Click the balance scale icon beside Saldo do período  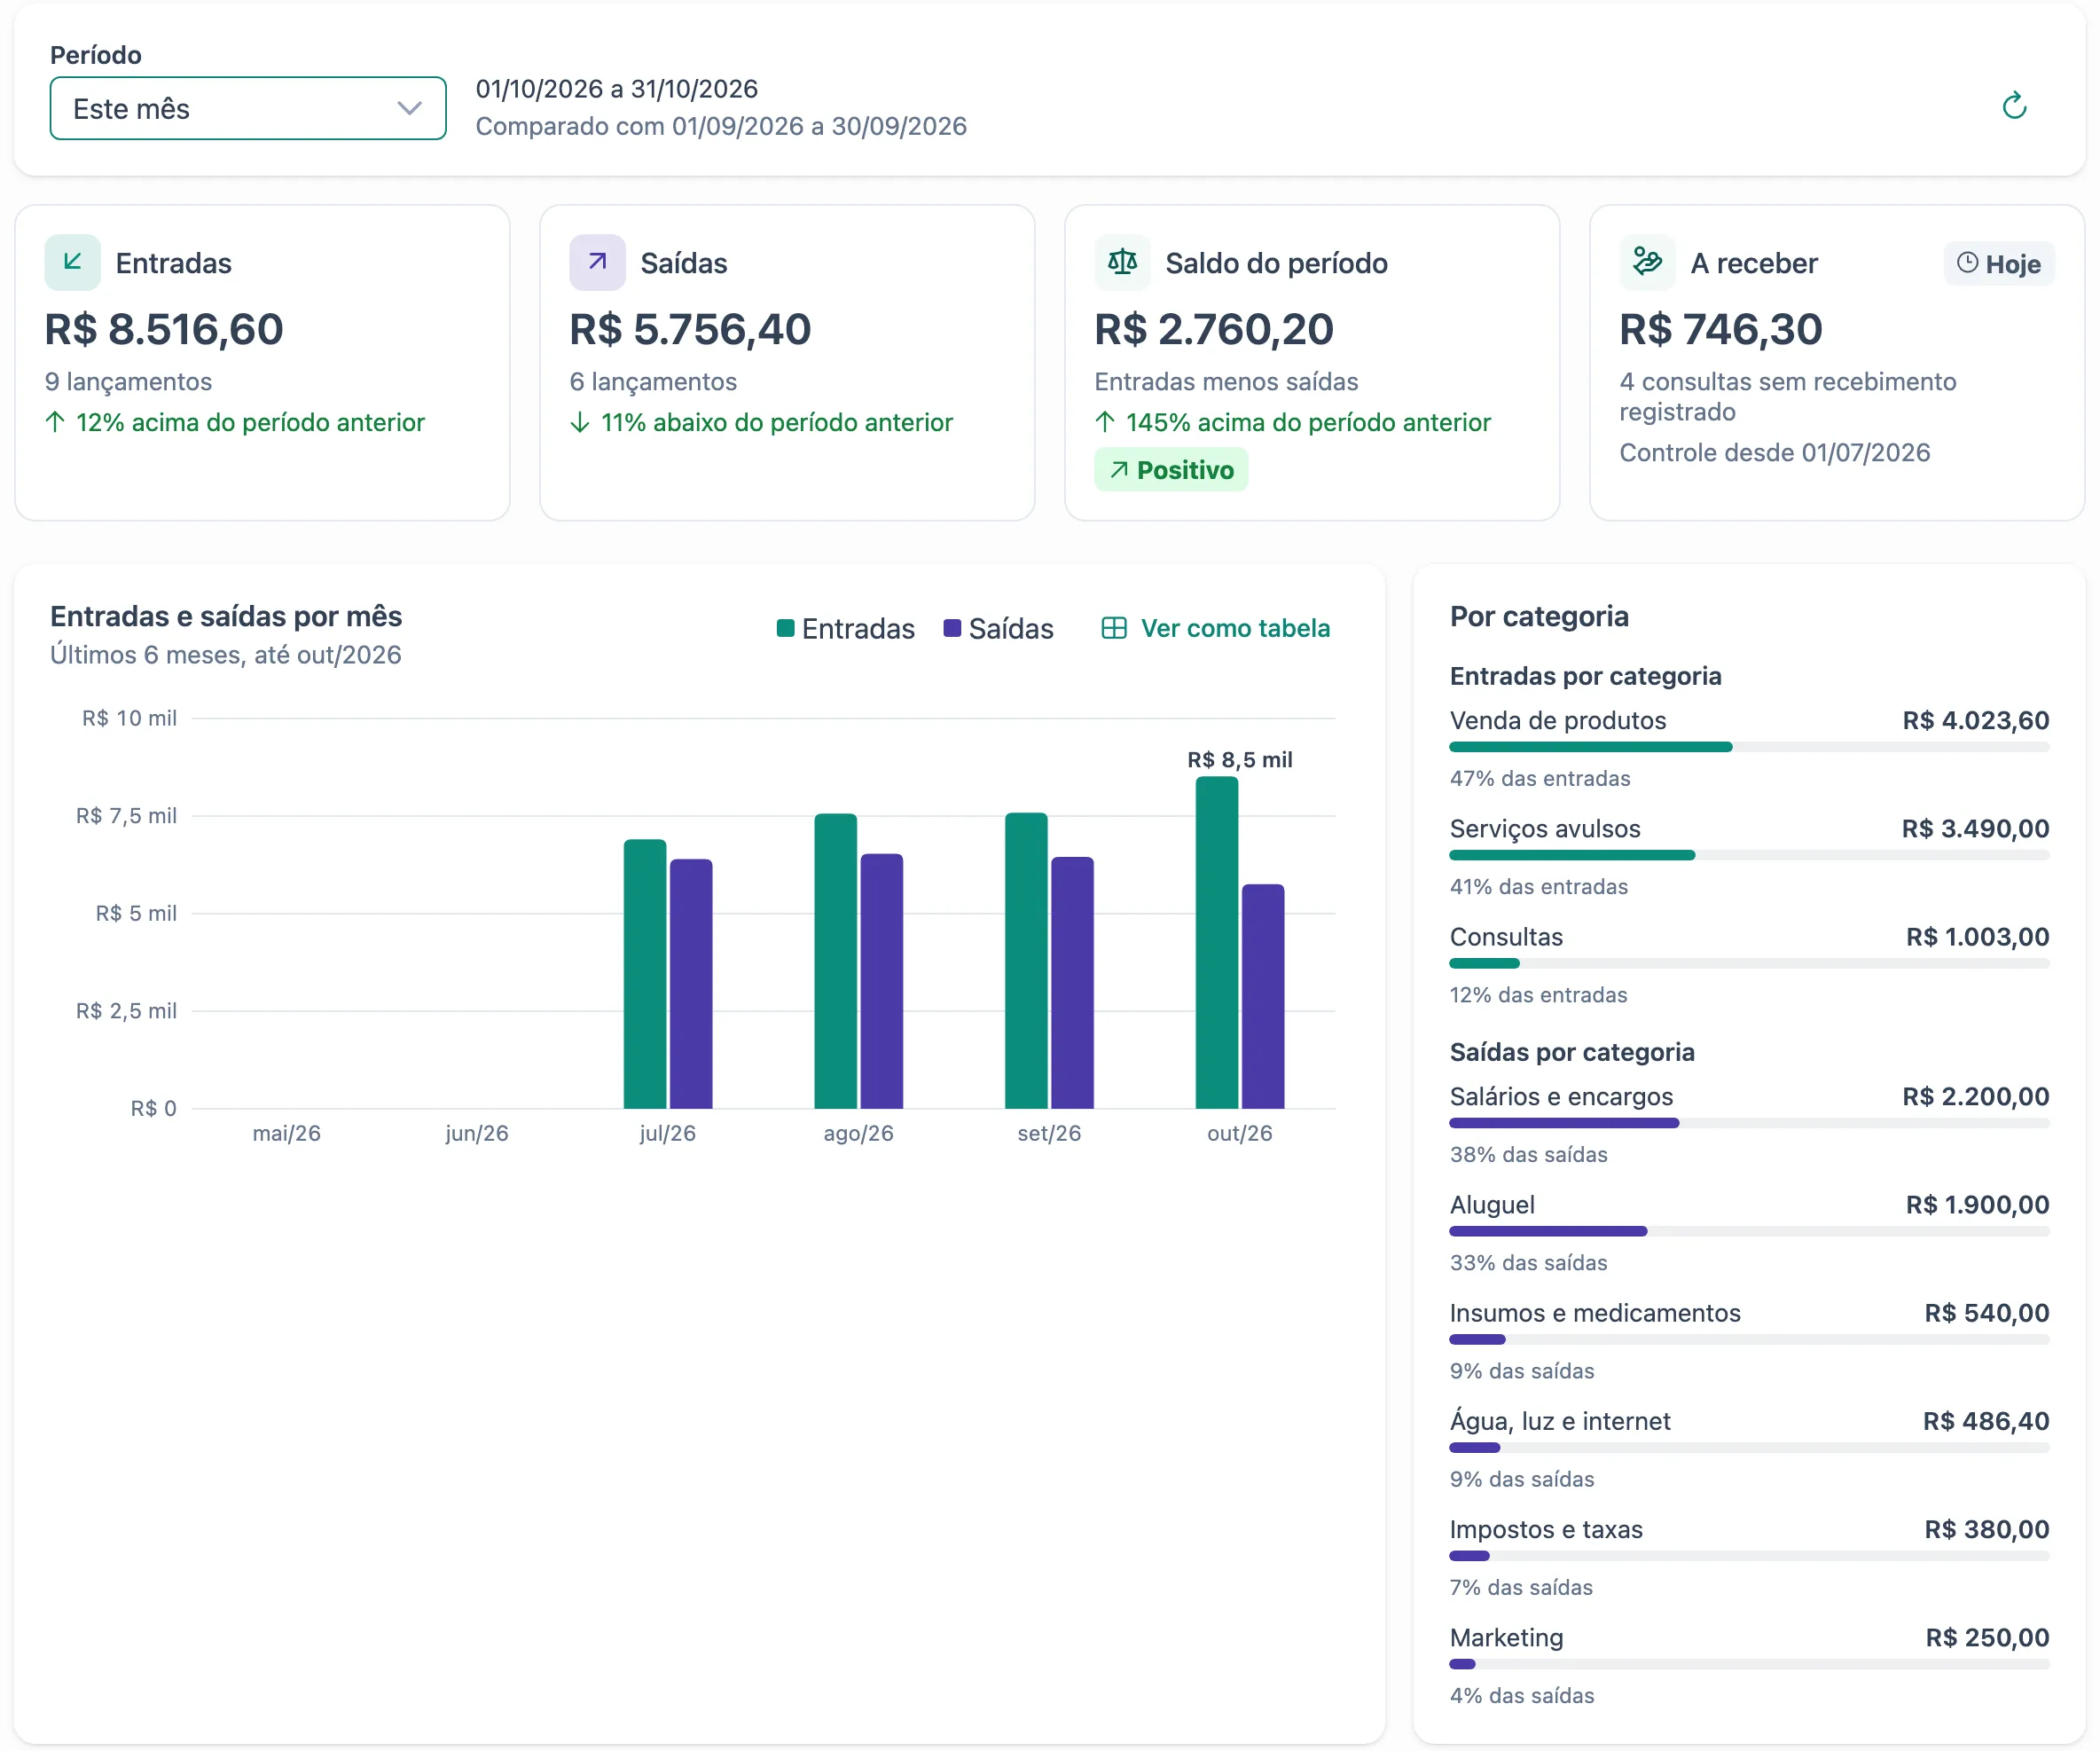pos(1122,262)
